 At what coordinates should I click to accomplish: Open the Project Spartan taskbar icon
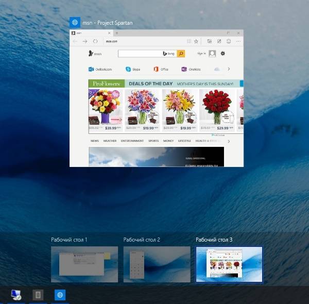click(x=60, y=295)
